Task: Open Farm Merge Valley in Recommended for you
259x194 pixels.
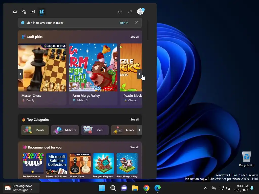Action: [x=127, y=165]
